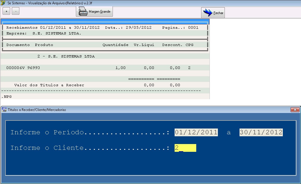Image resolution: width=301 pixels, height=184 pixels.
Task: Click the printer icon for Margen Grande
Action: click(x=83, y=12)
